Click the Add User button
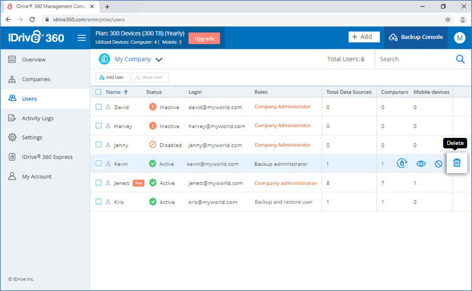Screen dimensions: 472x291 [x=113, y=77]
